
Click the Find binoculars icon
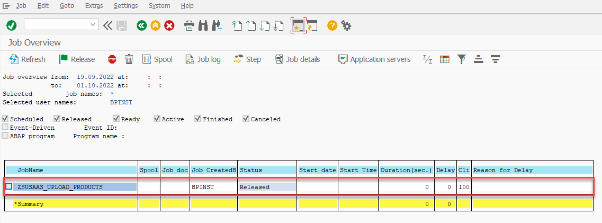(x=203, y=26)
